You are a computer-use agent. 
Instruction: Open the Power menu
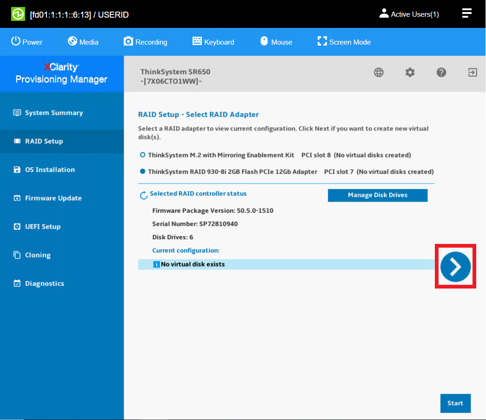pos(27,42)
